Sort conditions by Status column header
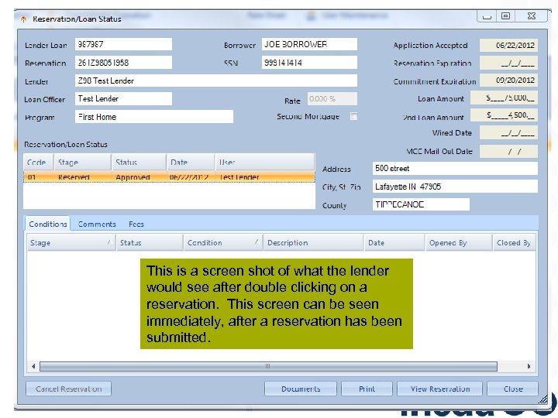Viewport: 558px width, 418px height. click(150, 243)
